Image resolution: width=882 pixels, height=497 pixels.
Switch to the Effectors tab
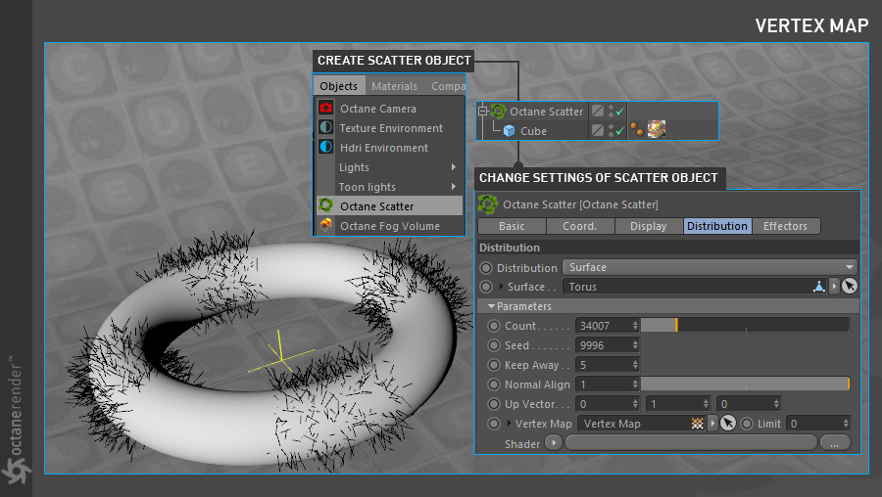coord(786,226)
